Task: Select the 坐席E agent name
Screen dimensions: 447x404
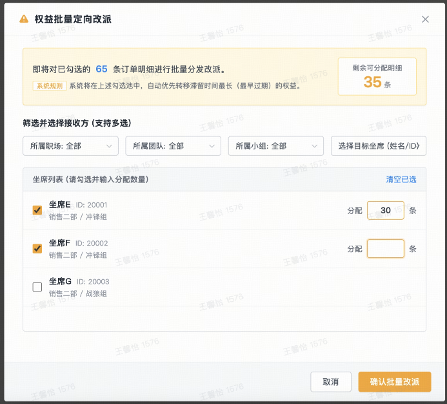Action: tap(60, 205)
